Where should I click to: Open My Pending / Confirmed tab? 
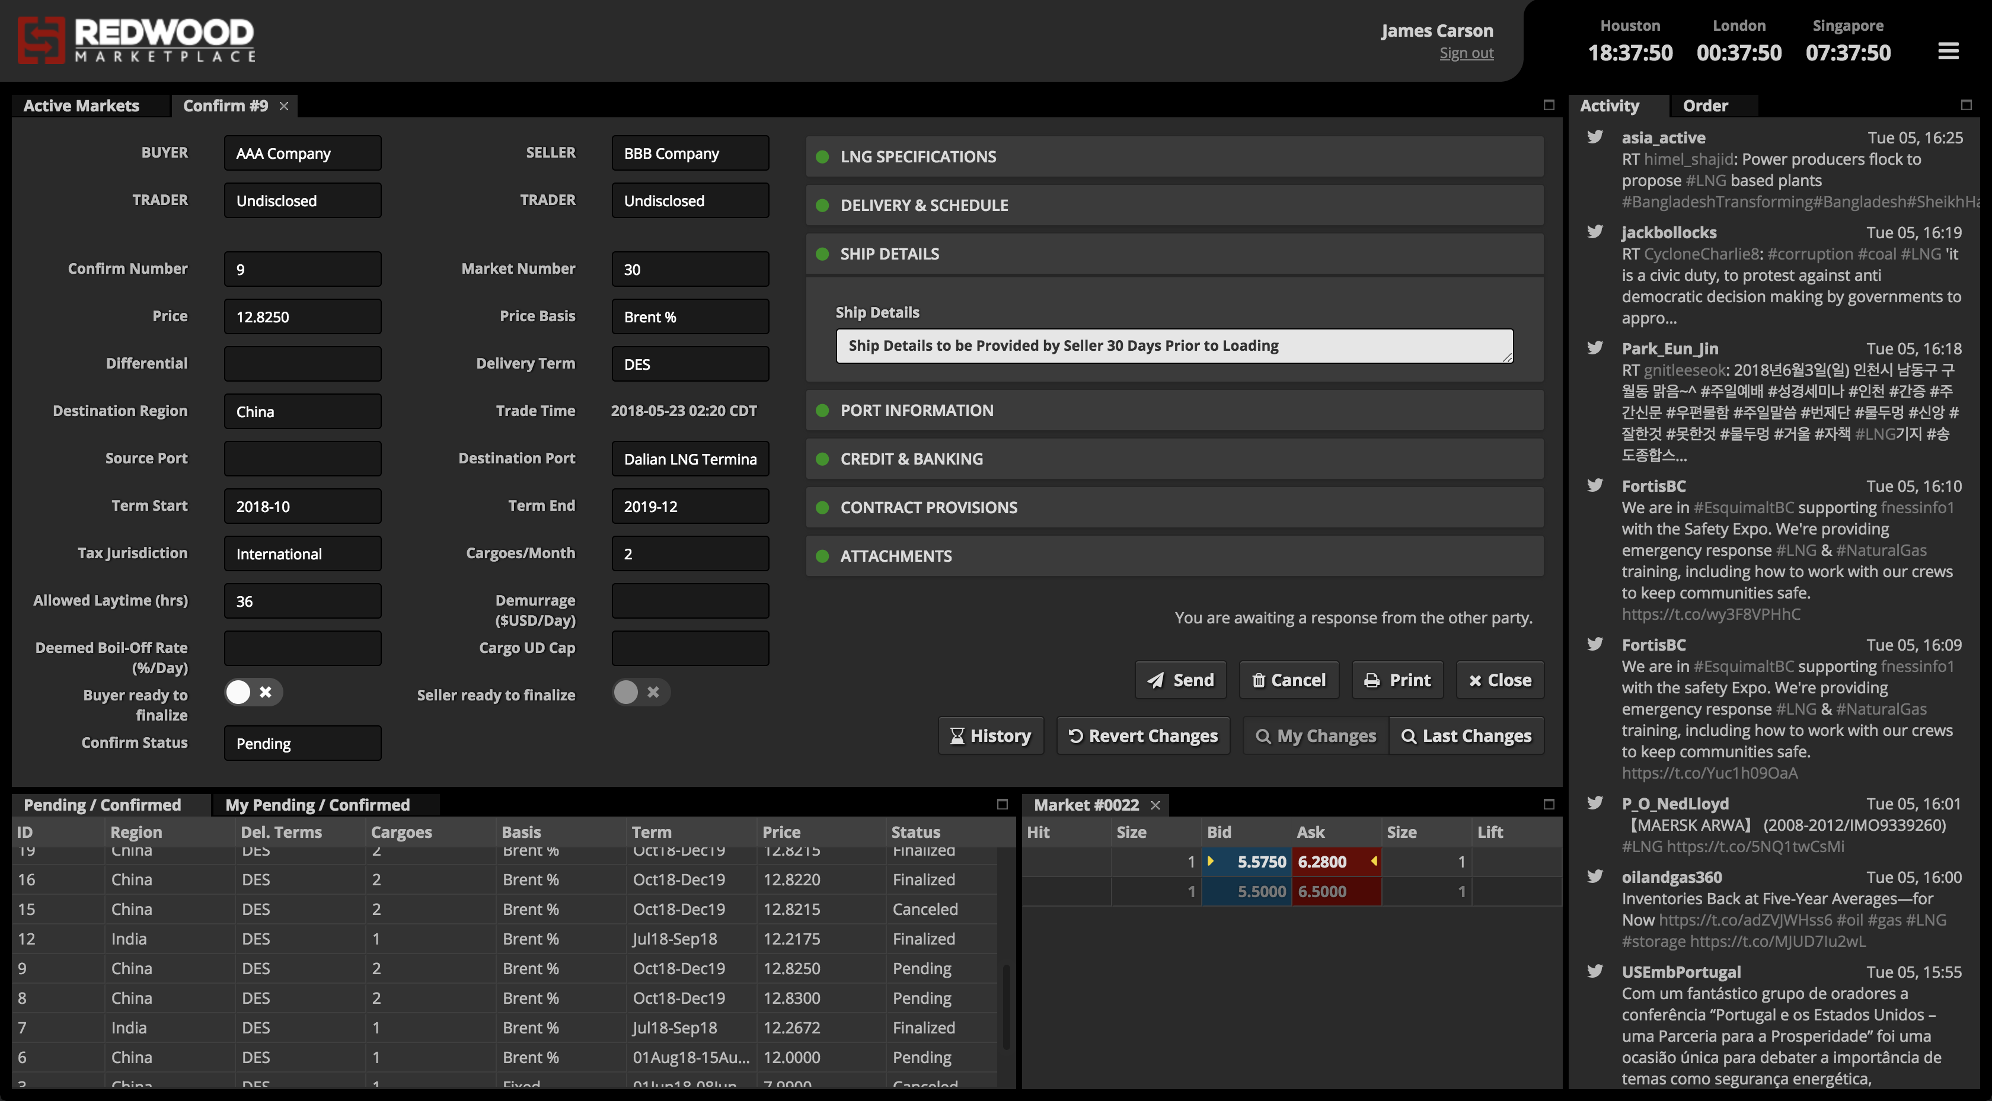(325, 805)
